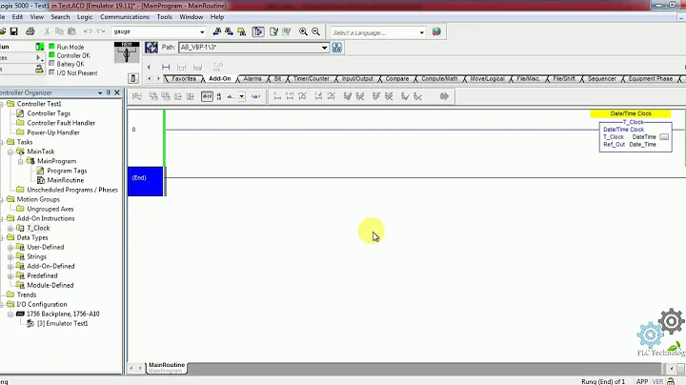The image size is (686, 385).
Task: Pin the Controller Organizer pane
Action: (x=109, y=92)
